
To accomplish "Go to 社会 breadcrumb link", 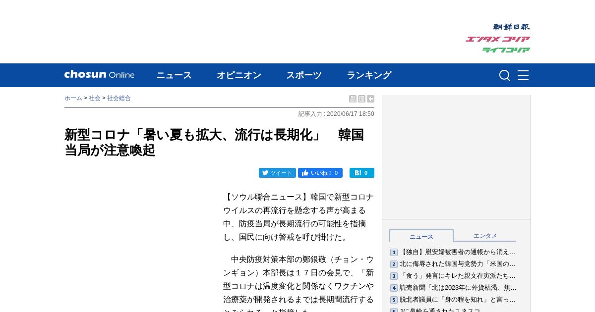I will tap(95, 98).
